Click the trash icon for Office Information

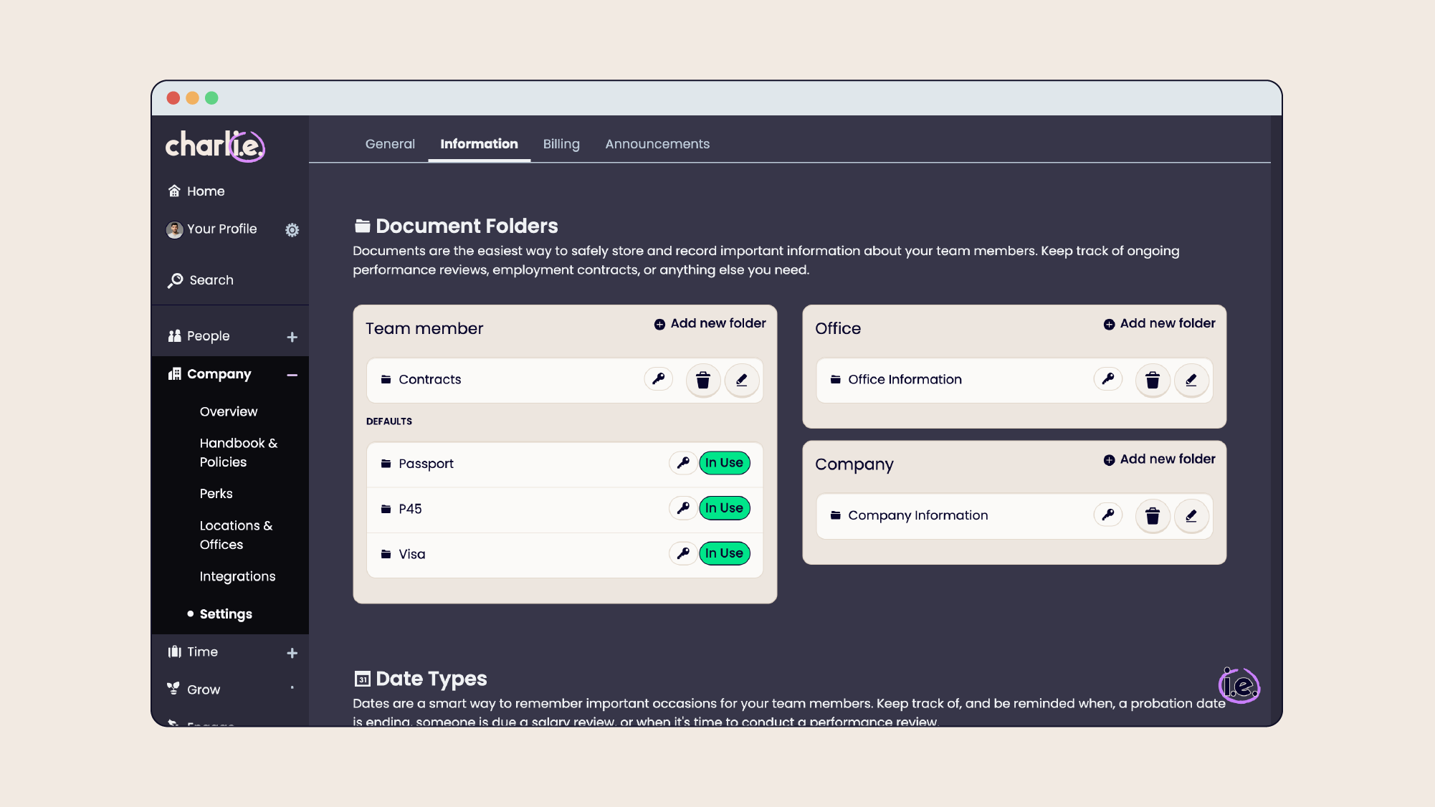[1152, 380]
